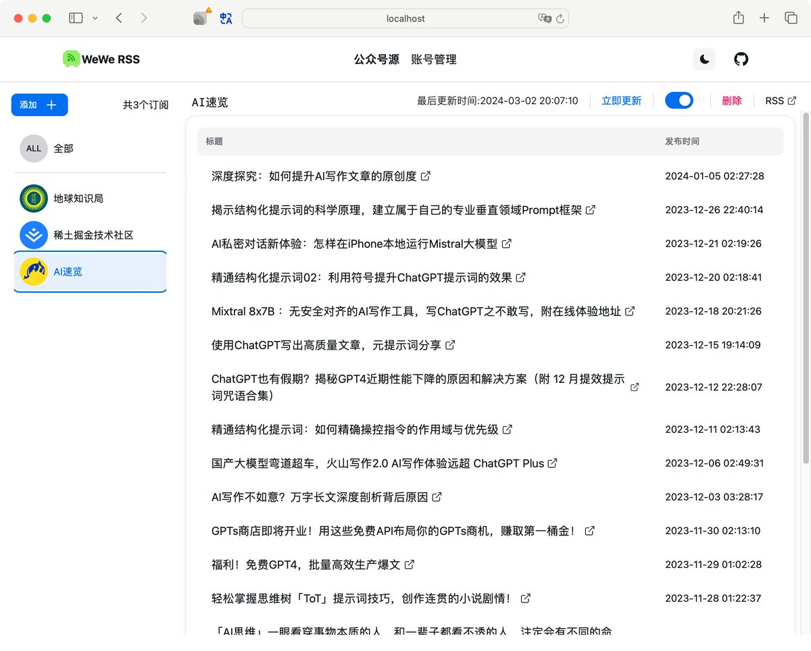Click timestamp 2023-12-18 20:21:26
The height and width of the screenshot is (651, 811).
click(x=713, y=311)
